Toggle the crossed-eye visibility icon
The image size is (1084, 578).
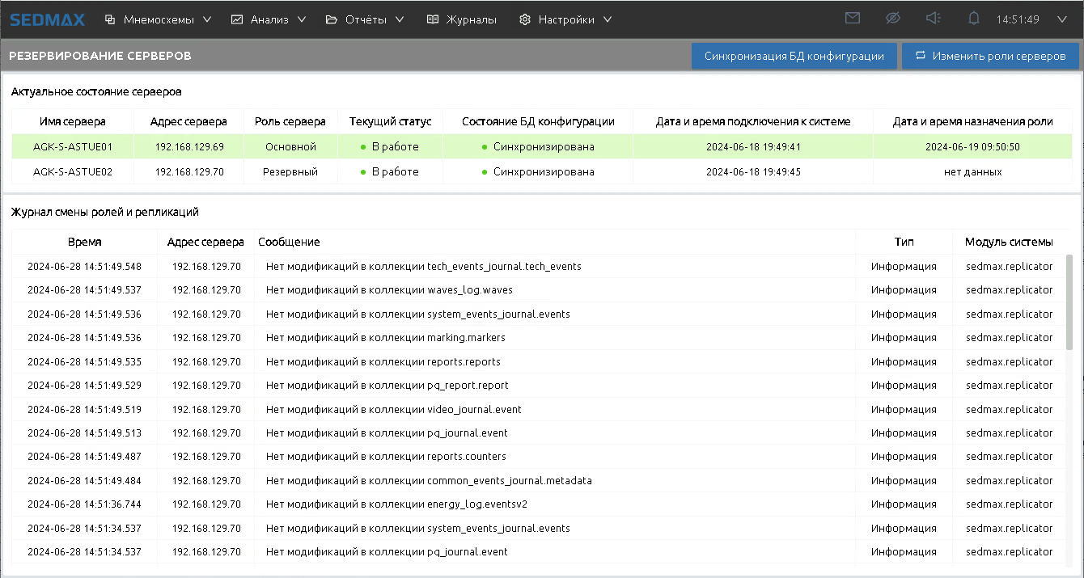point(892,19)
